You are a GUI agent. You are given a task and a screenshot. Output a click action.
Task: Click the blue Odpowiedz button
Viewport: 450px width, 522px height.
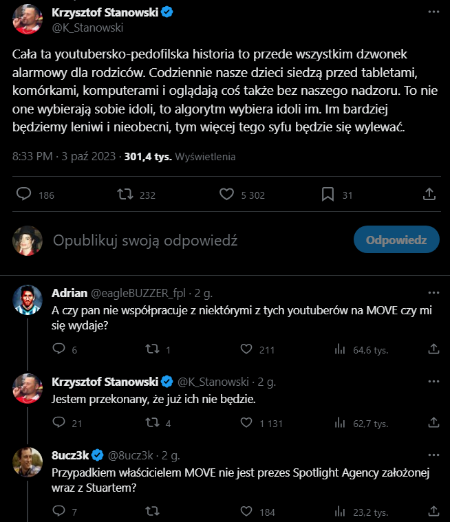(396, 240)
